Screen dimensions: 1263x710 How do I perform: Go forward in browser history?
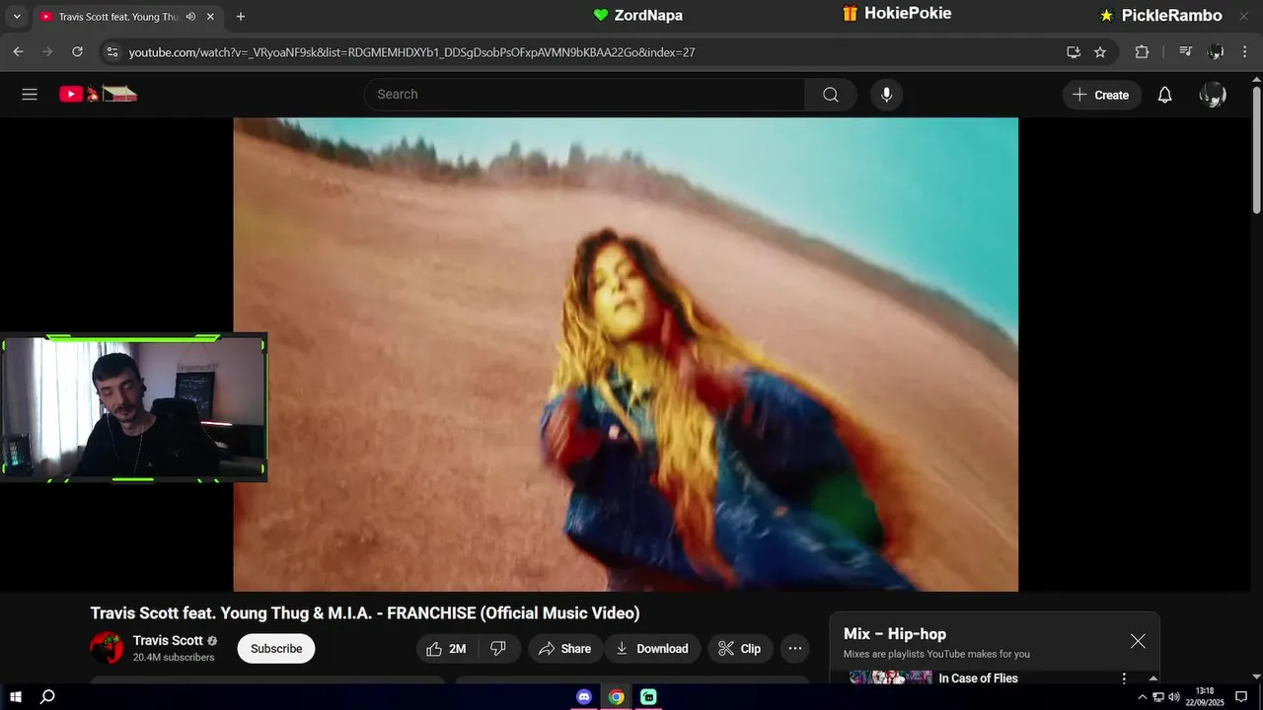[47, 52]
